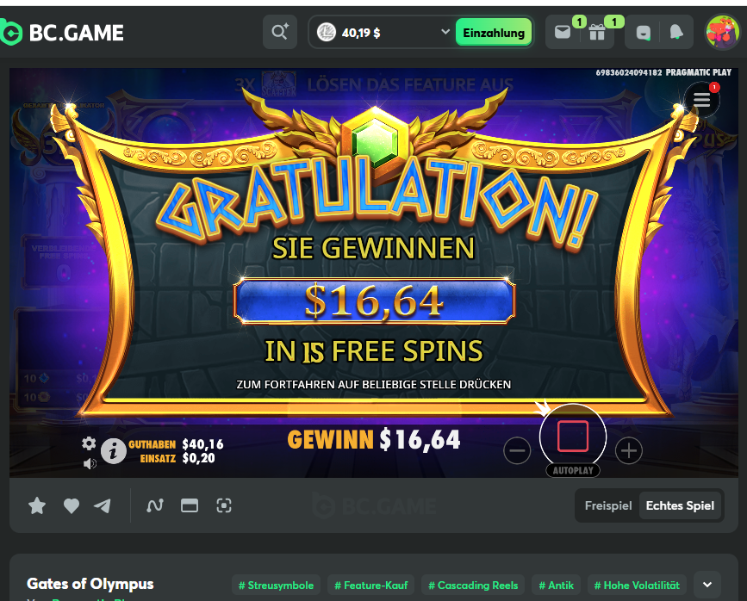Share the game via paper plane icon
Viewport: 747px width, 601px height.
coord(103,505)
